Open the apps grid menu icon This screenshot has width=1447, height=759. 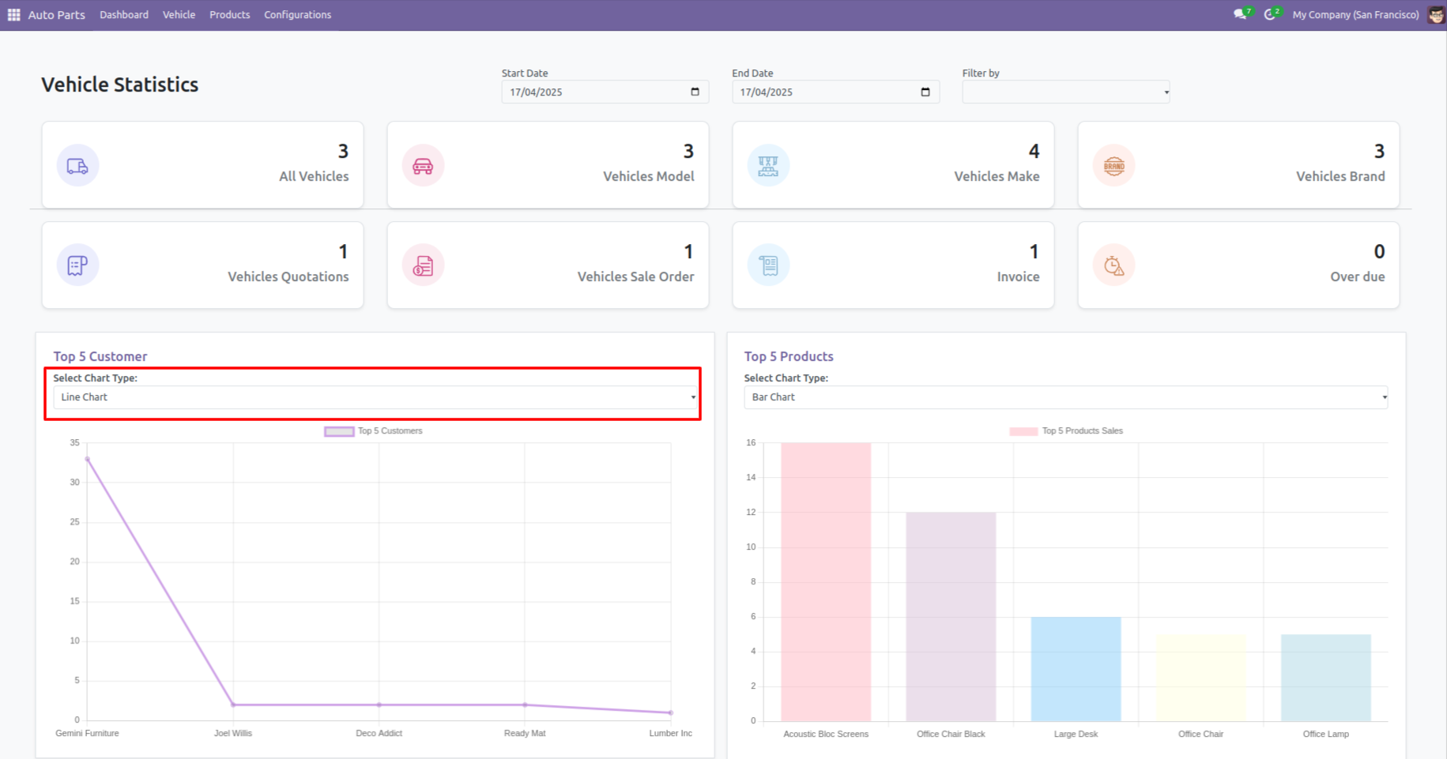[13, 15]
